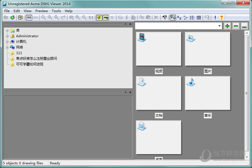Close the folder tree panel with its X
Screen dimensions: 252x168
(130, 24)
